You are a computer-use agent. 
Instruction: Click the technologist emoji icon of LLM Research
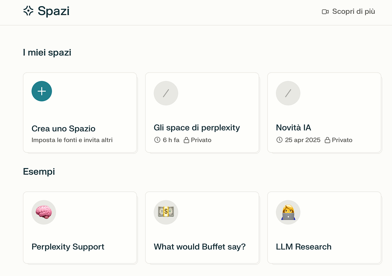[288, 212]
